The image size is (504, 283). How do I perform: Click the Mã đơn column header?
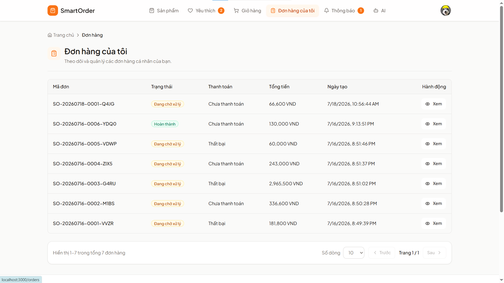61,87
